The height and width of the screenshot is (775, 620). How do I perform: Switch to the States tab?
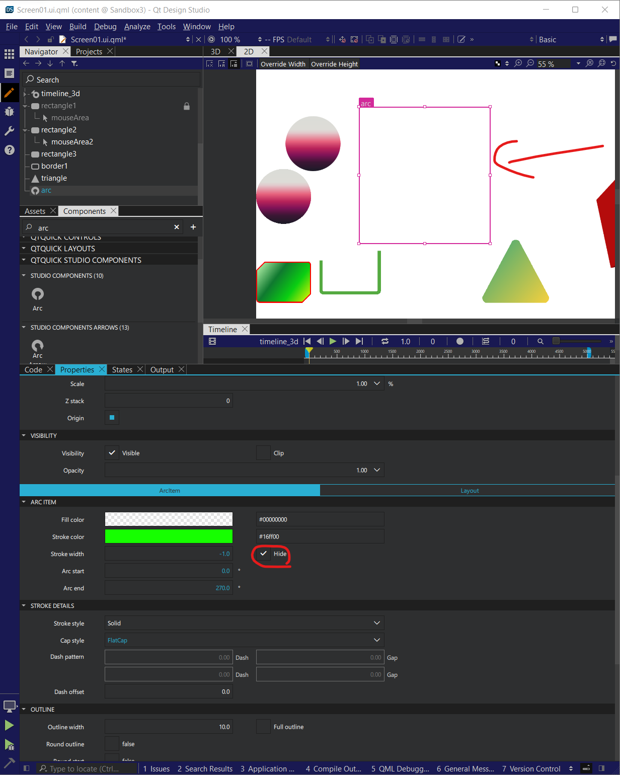(x=122, y=370)
